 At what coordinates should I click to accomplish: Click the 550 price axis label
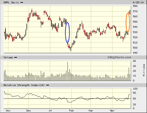click(135, 22)
